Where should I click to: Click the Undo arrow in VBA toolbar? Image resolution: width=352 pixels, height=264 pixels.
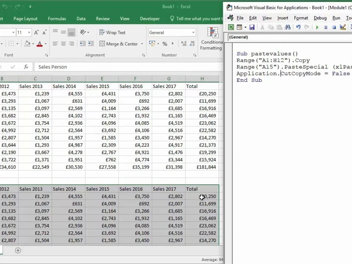point(298,27)
